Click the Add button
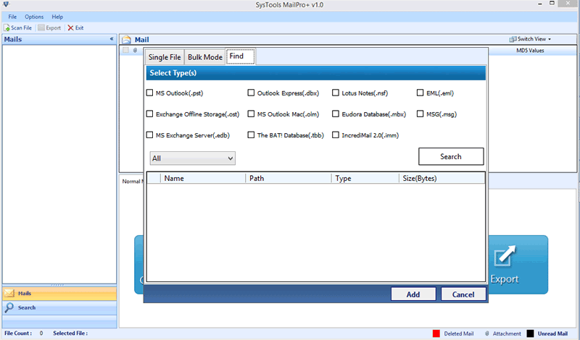 coord(413,294)
